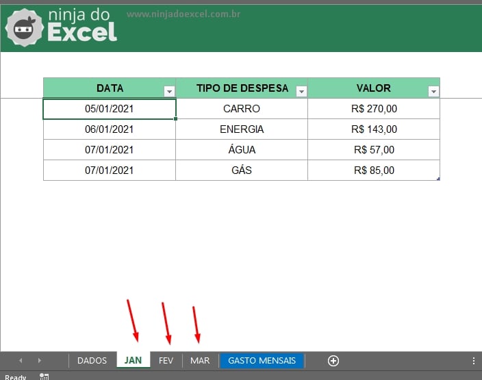Select the R$ 270,00 value cell

(374, 109)
